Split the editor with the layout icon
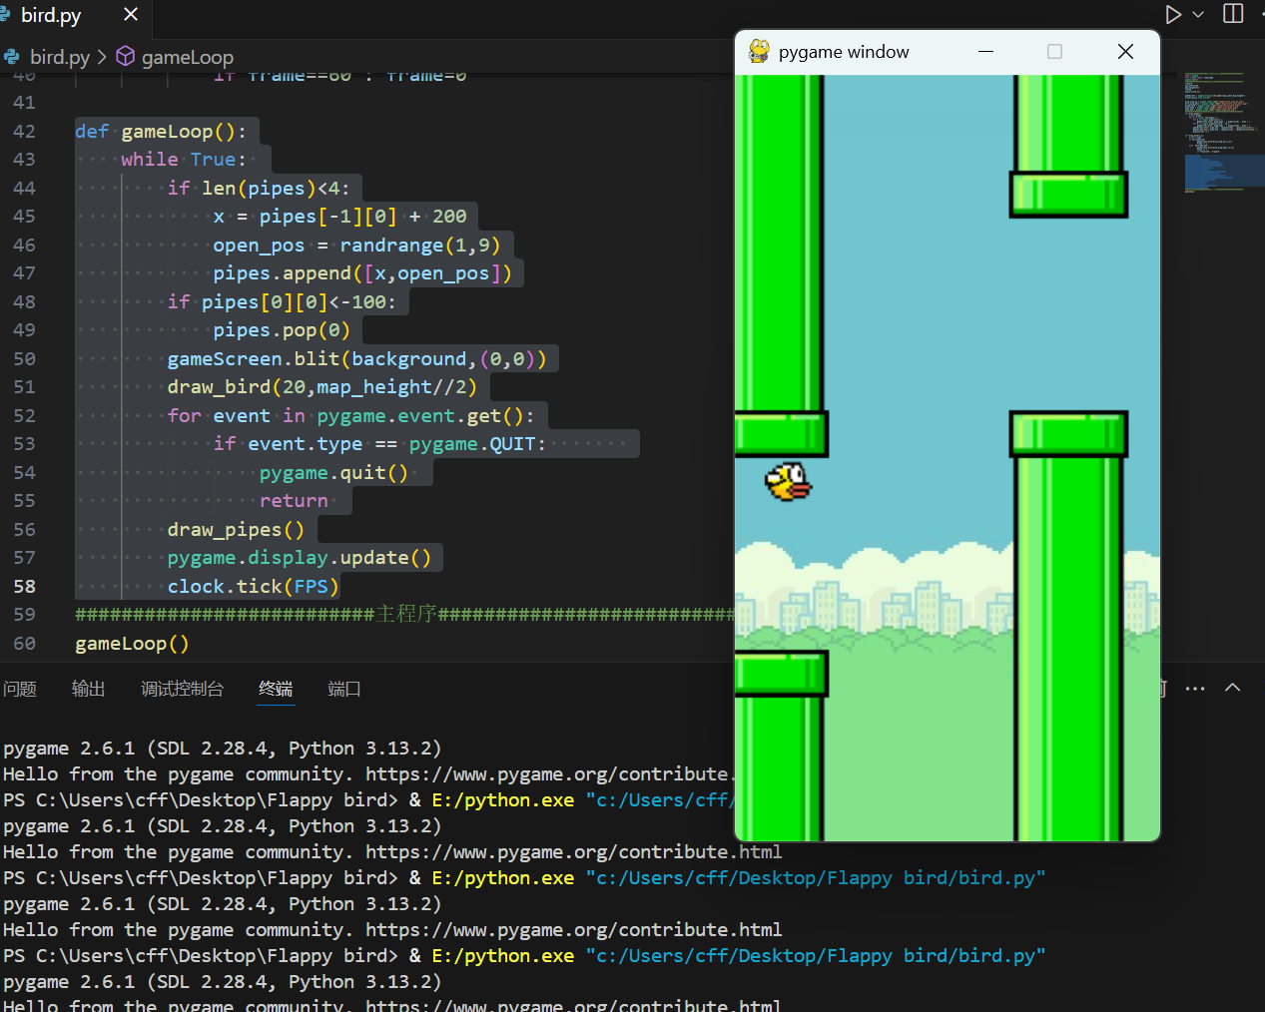Screen dimensions: 1265x1012 (x=1233, y=14)
